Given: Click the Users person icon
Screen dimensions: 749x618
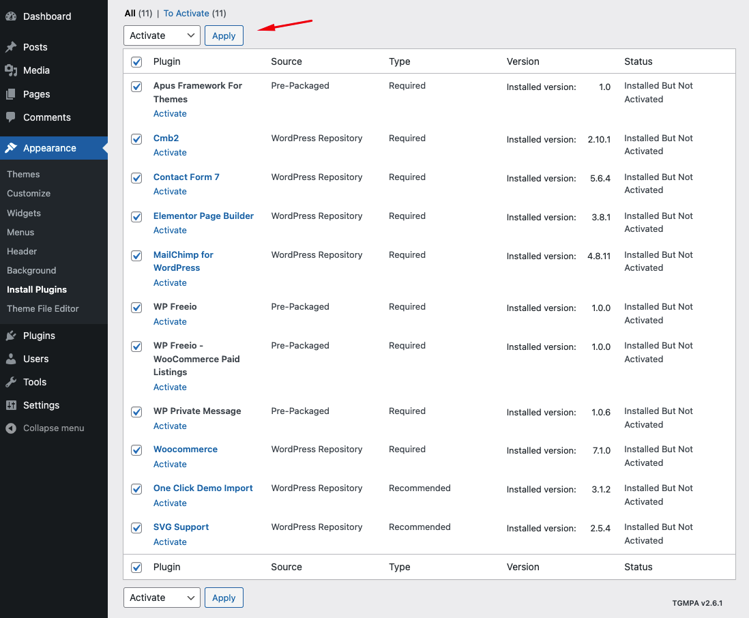Looking at the screenshot, I should (11, 359).
